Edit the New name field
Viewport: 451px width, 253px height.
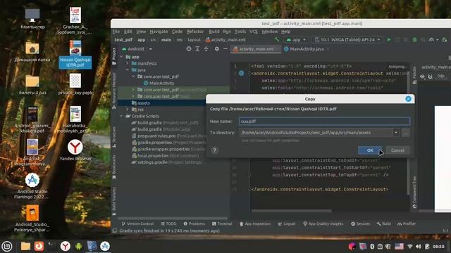coord(324,122)
